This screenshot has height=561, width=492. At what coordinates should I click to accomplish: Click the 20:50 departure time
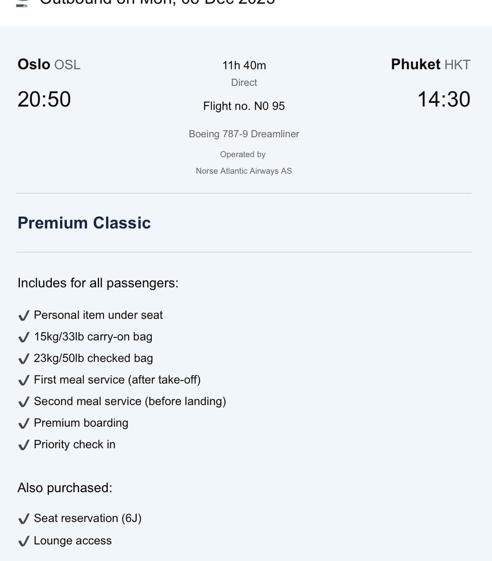pyautogui.click(x=44, y=99)
